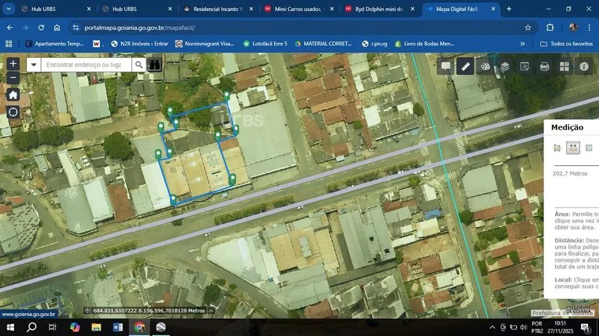Expand the search source dropdown arrow
The image size is (599, 336).
34,65
